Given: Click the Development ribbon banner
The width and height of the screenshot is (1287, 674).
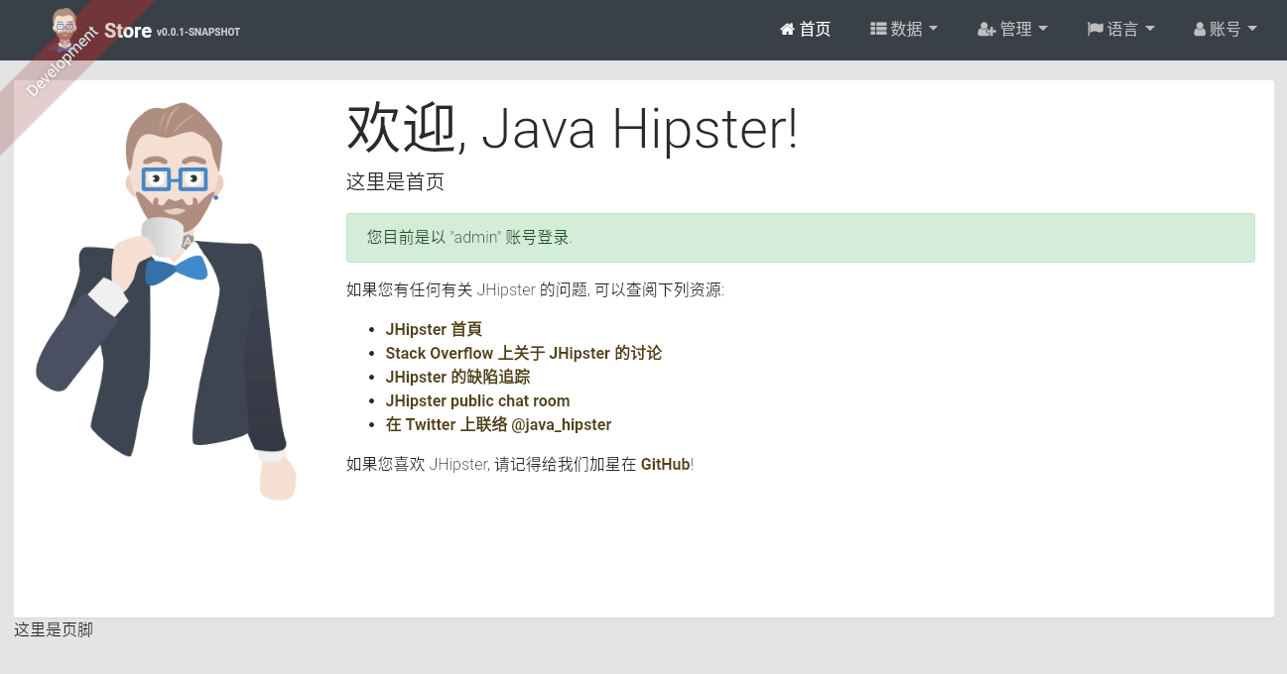Looking at the screenshot, I should click(x=62, y=61).
